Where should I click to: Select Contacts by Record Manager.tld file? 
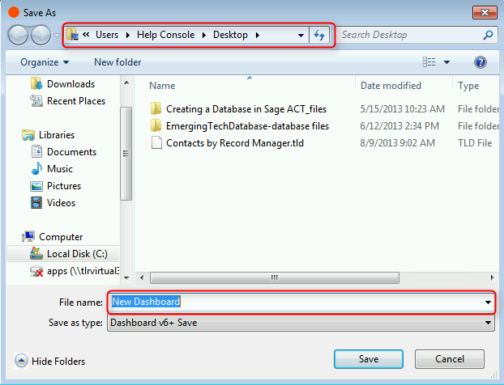tap(235, 143)
